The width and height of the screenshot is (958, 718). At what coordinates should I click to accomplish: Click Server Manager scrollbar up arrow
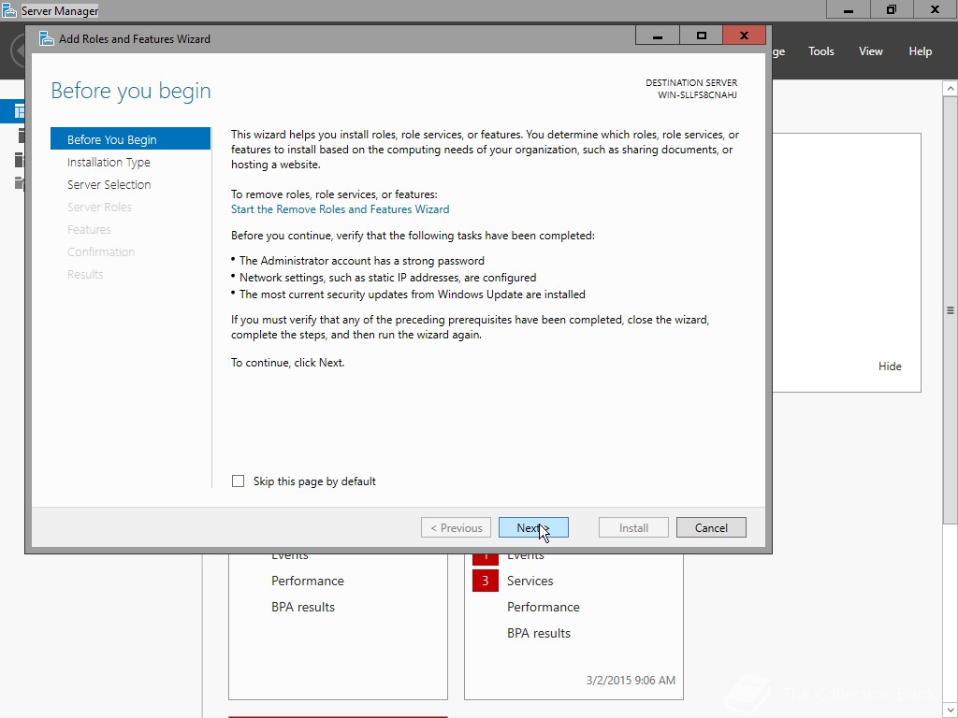tap(951, 89)
